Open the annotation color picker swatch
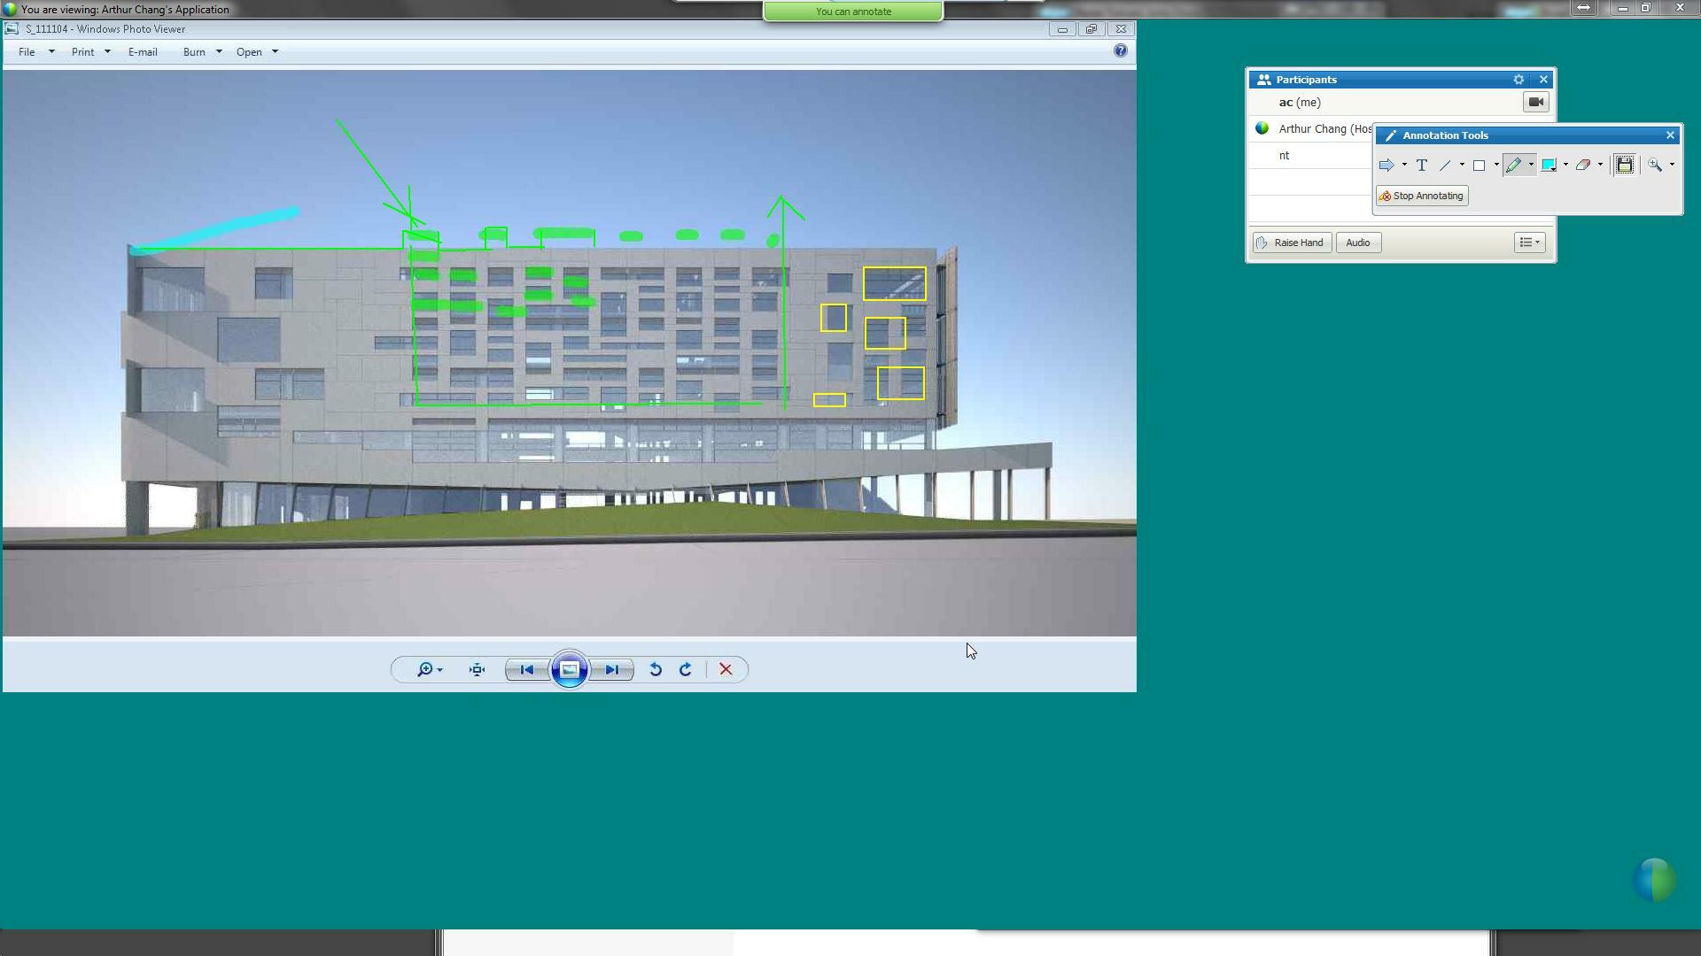 (1549, 166)
